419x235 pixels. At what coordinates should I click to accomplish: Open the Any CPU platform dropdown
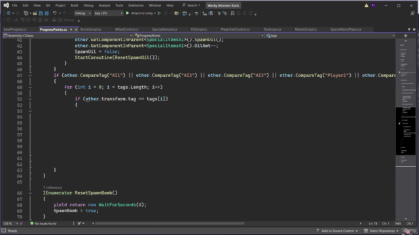click(108, 13)
